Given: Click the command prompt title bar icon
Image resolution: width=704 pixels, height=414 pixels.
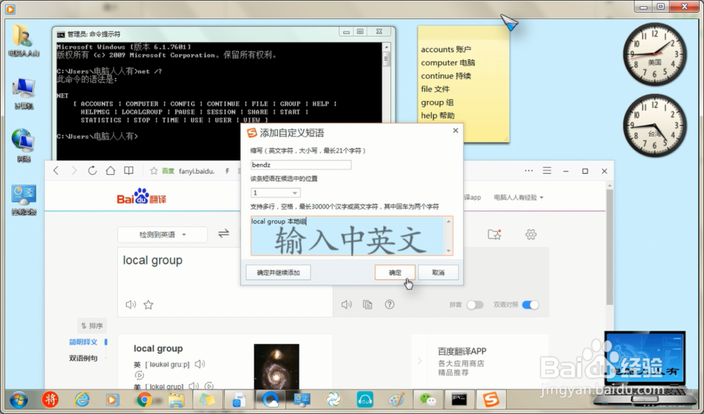Looking at the screenshot, I should [x=61, y=34].
